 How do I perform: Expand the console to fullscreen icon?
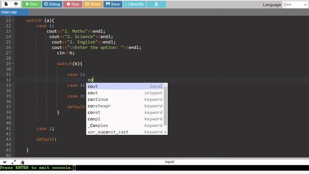[x=14, y=162]
